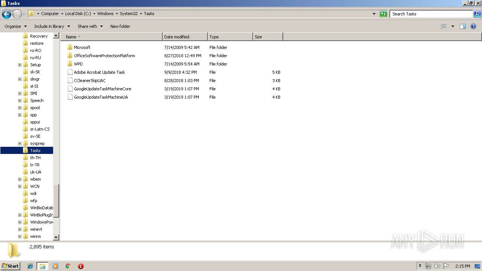Screen dimensions: 482x271
Task: Click the search magnifier icon
Action: click(477, 14)
